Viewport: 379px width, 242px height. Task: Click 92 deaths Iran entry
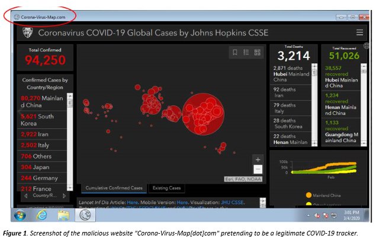291,92
